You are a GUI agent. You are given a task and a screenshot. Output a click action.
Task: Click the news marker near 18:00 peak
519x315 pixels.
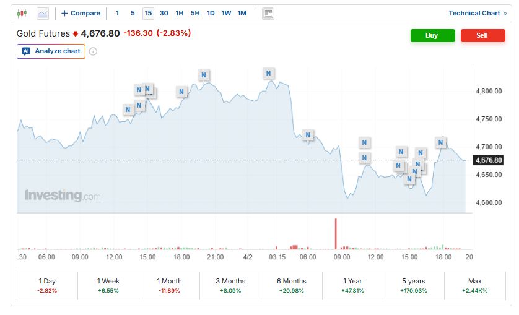[440, 142]
